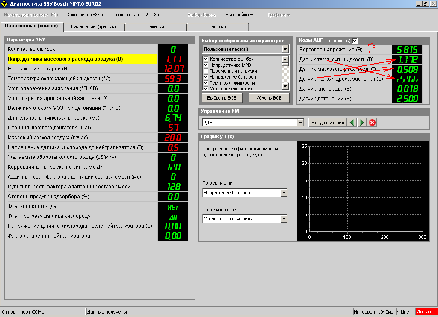This screenshot has width=438, height=317.
Task: Click the parameter list scroll-up arrow
Action: coord(285,59)
